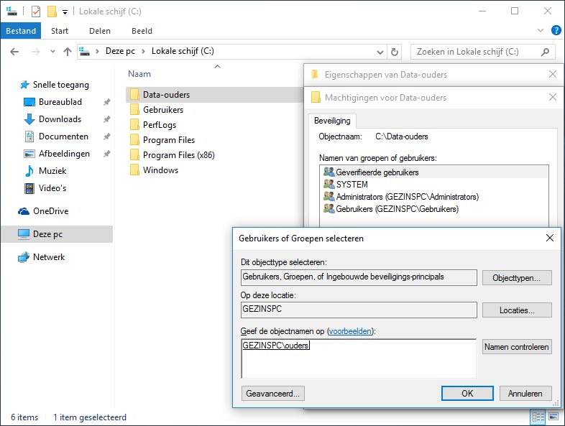This screenshot has height=426, width=565.
Task: Open the Bestand menu
Action: click(22, 31)
